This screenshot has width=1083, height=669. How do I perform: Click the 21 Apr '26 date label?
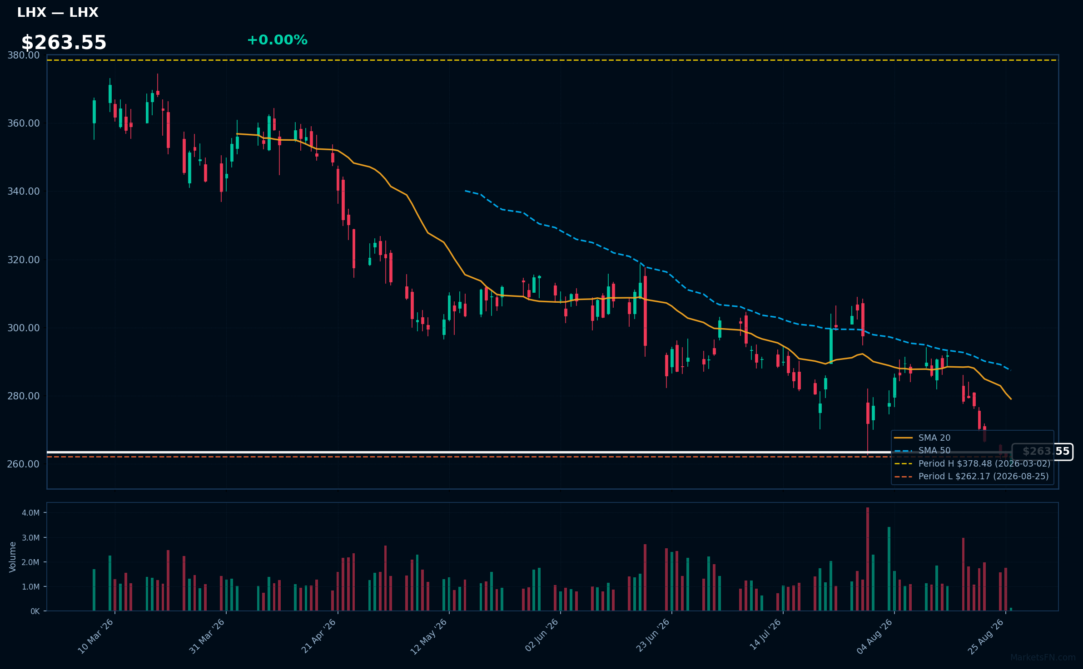pos(318,636)
